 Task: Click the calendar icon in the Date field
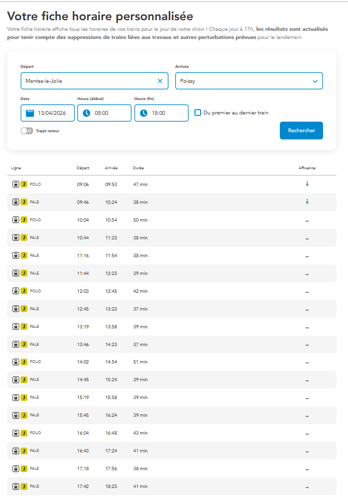coord(30,113)
